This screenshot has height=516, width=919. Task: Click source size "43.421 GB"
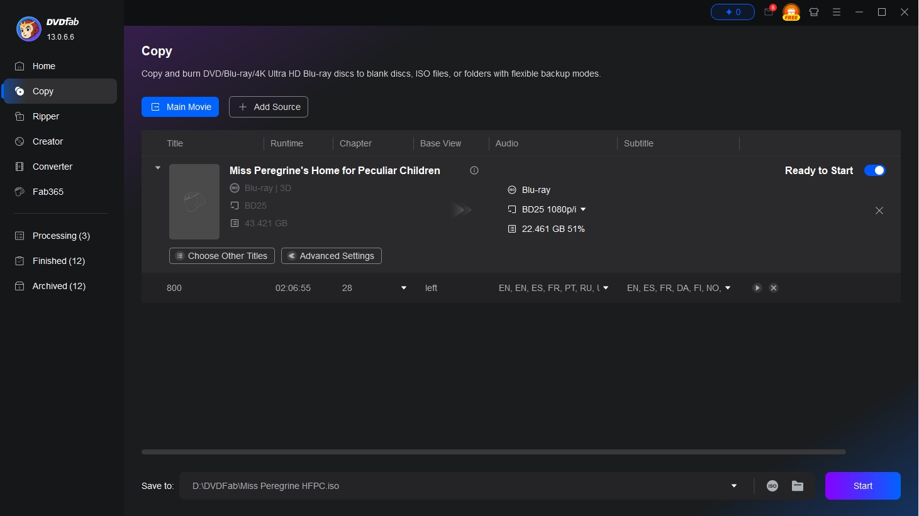click(x=266, y=223)
